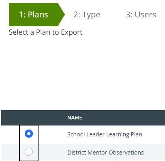Screen dimensions: 165x161
Task: Sort by the NAME column header
Action: (x=75, y=118)
